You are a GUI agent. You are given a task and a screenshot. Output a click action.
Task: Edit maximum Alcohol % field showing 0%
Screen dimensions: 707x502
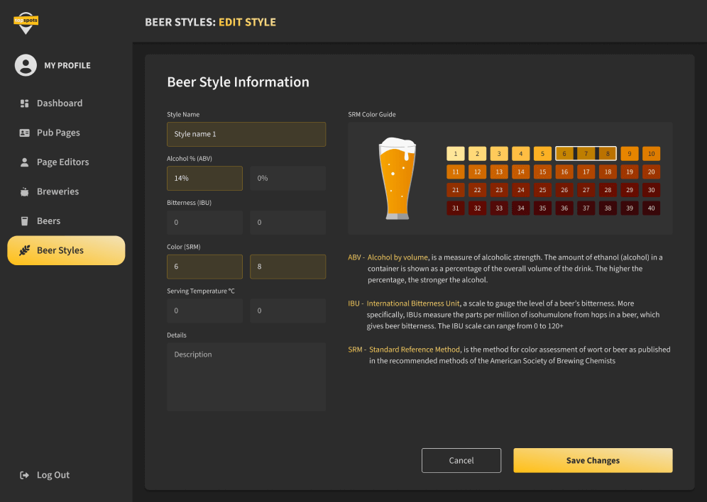[x=287, y=178]
